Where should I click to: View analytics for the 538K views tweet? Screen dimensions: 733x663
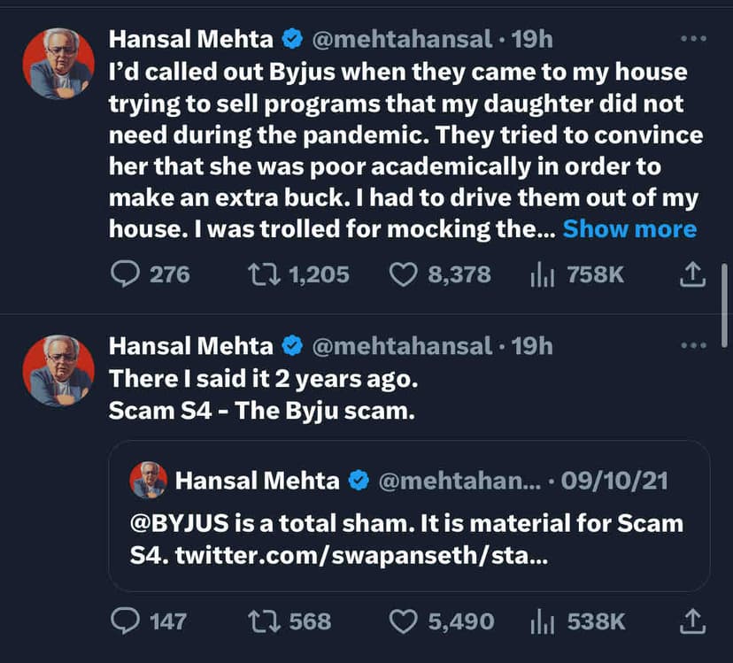[541, 621]
